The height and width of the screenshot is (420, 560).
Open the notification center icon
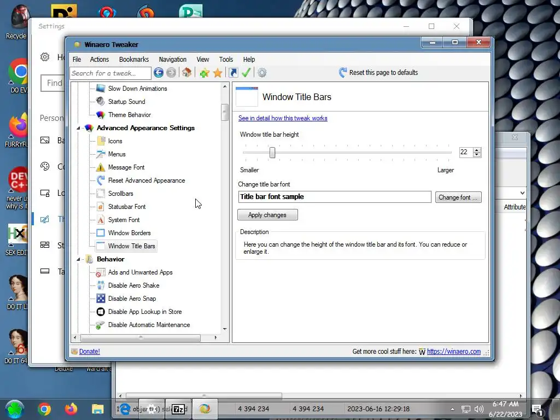[x=538, y=410]
